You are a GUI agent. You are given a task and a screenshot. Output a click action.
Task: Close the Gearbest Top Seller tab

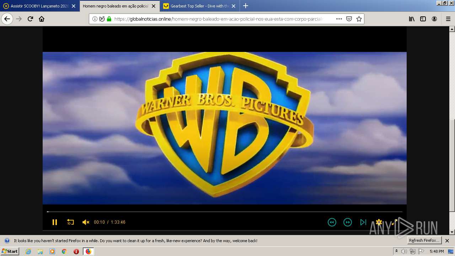(x=234, y=6)
